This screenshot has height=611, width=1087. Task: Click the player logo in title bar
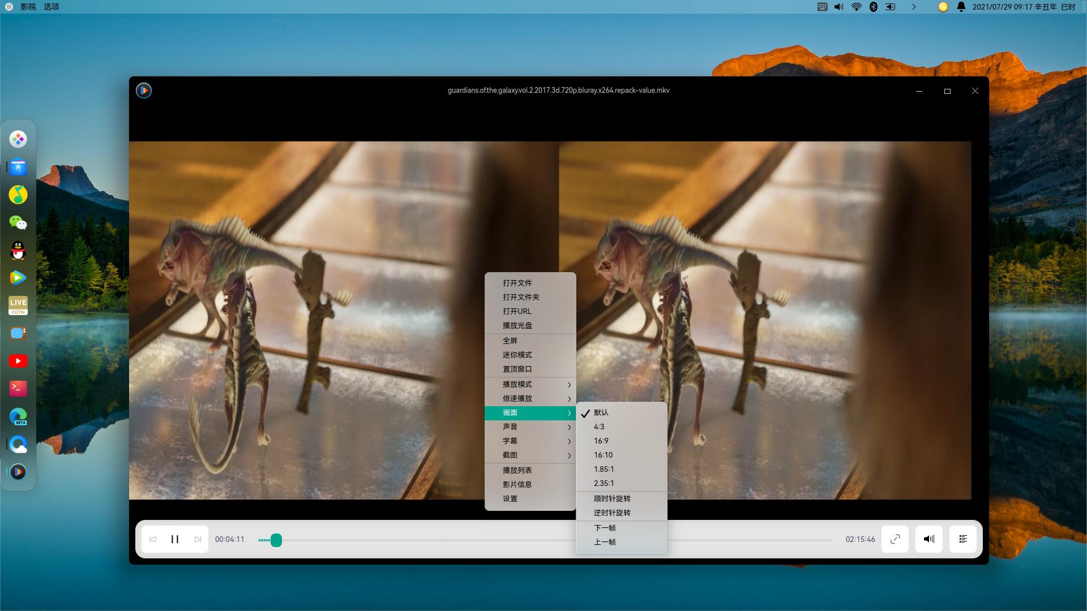click(144, 91)
